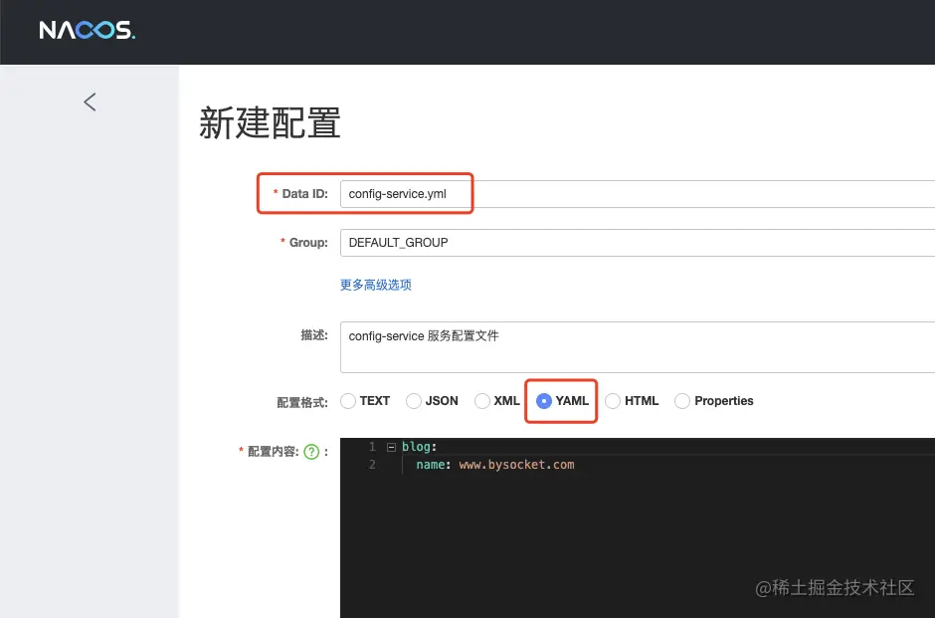935x618 pixels.
Task: Select the JSON format radio button
Action: [414, 401]
